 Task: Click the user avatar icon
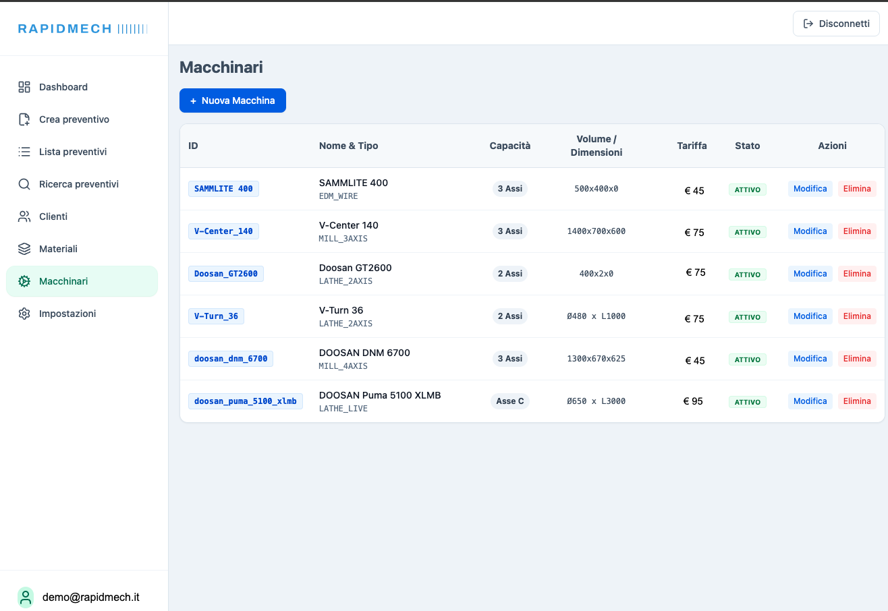click(26, 598)
